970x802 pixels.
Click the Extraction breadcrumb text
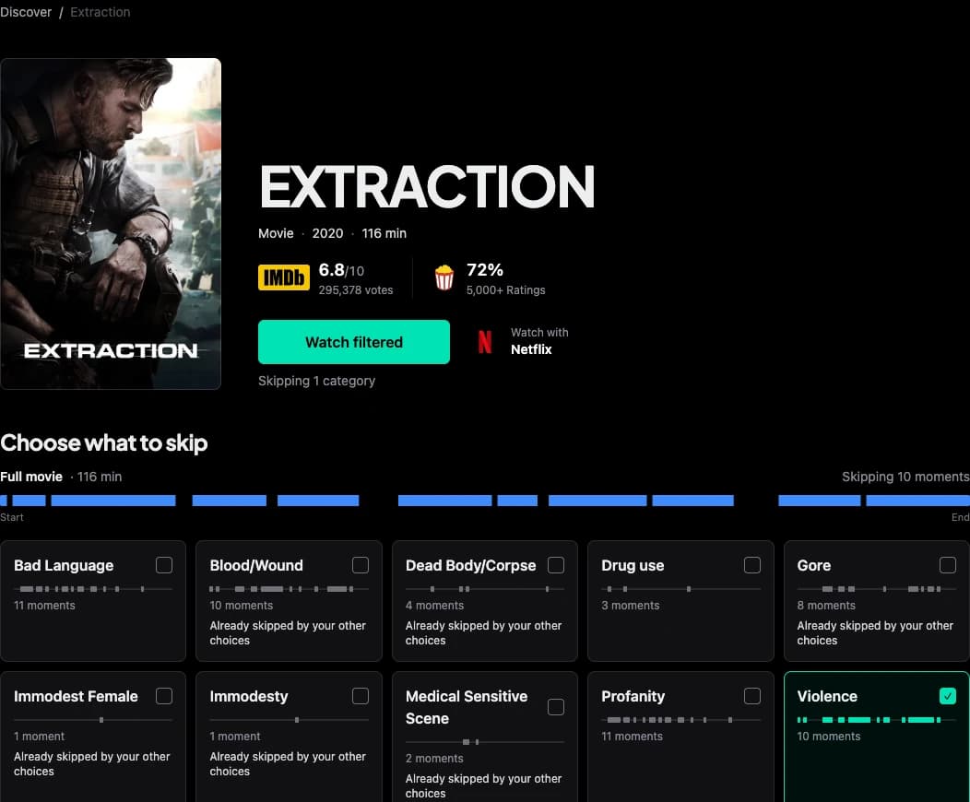pos(101,12)
